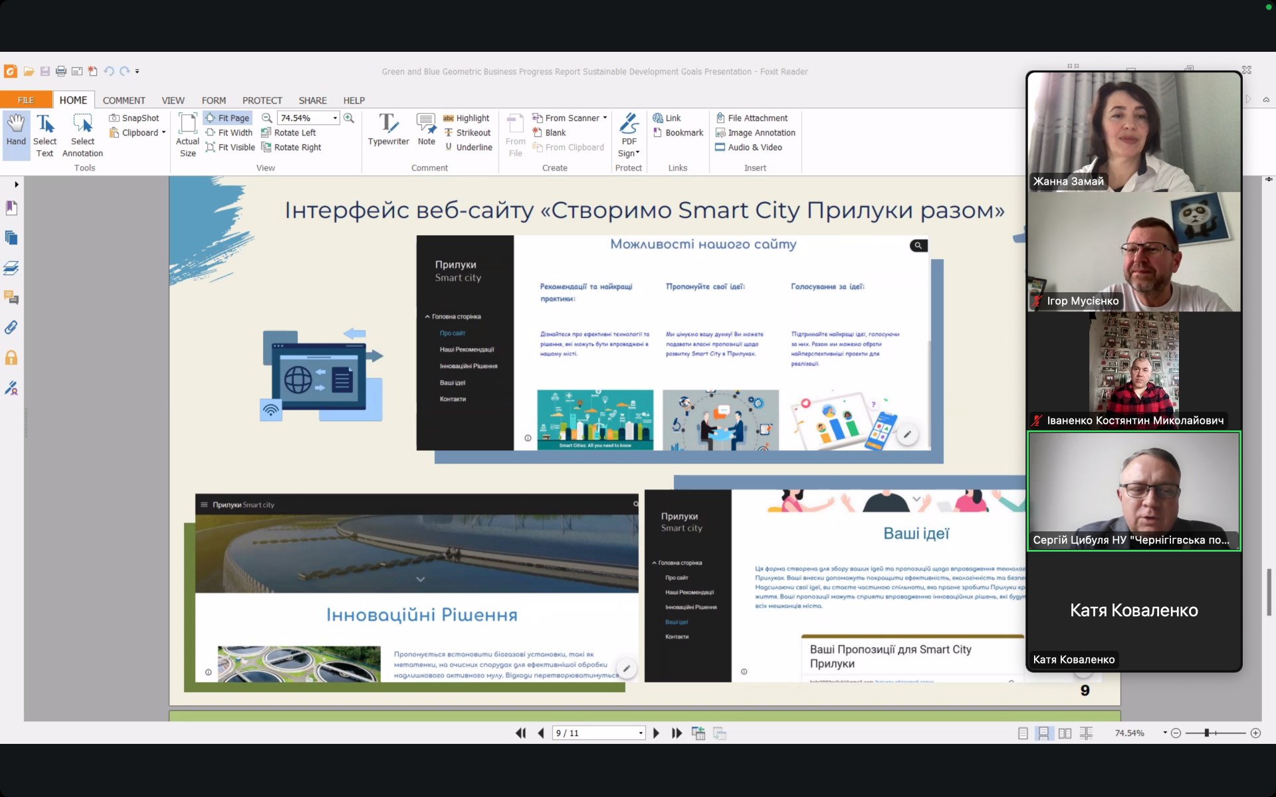Image resolution: width=1276 pixels, height=797 pixels.
Task: Expand the Clipboard dropdown arrow
Action: coord(163,133)
